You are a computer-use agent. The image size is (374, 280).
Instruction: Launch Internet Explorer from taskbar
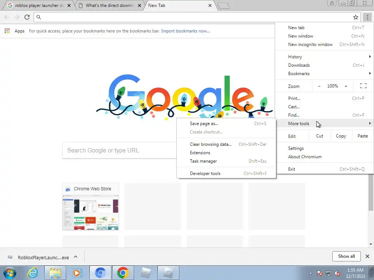tap(33, 273)
